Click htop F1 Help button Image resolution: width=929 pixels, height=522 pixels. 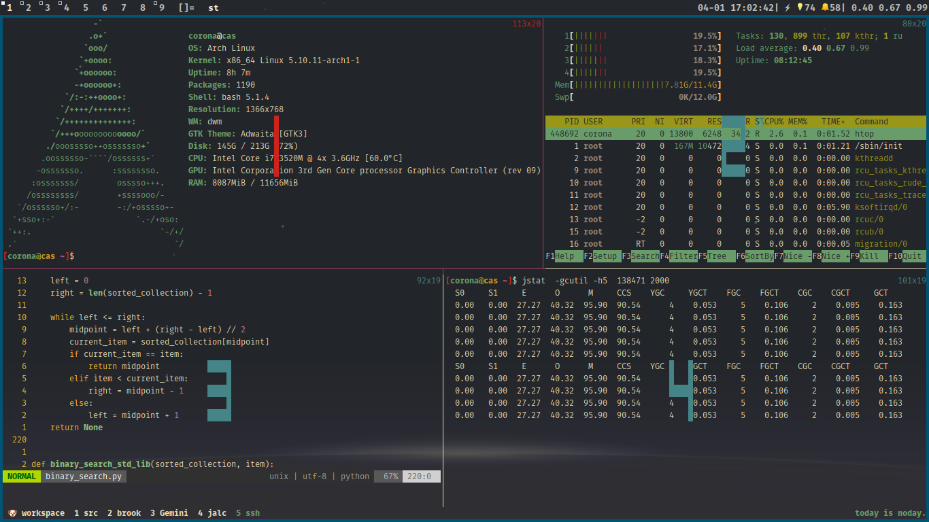(564, 256)
